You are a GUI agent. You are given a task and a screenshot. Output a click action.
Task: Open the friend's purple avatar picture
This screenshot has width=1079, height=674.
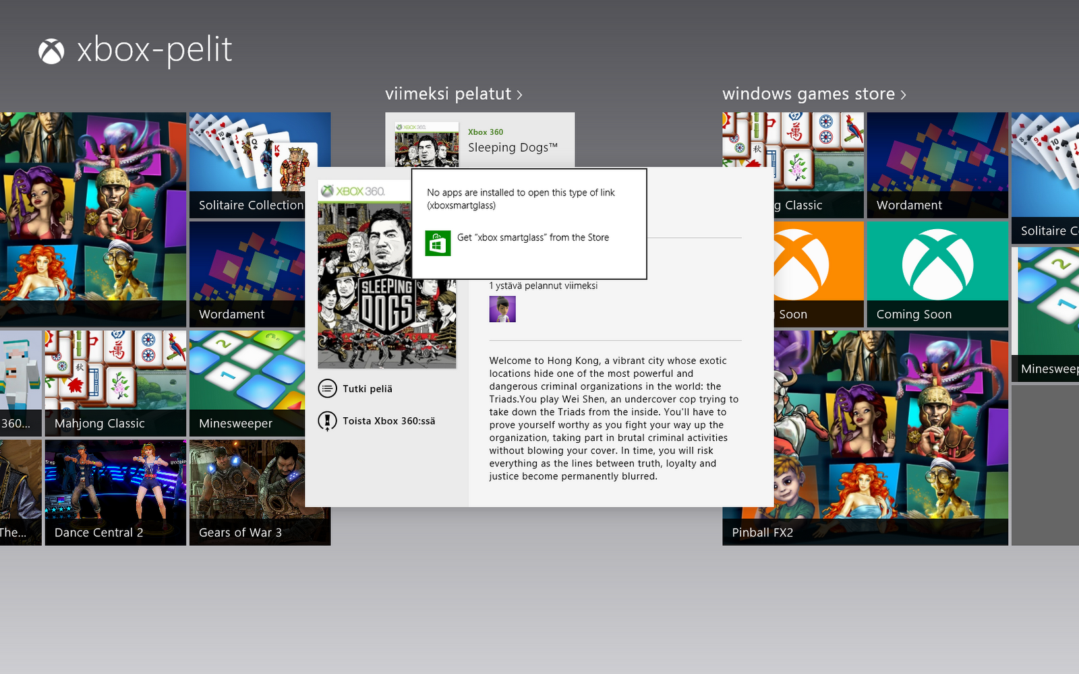coord(502,309)
